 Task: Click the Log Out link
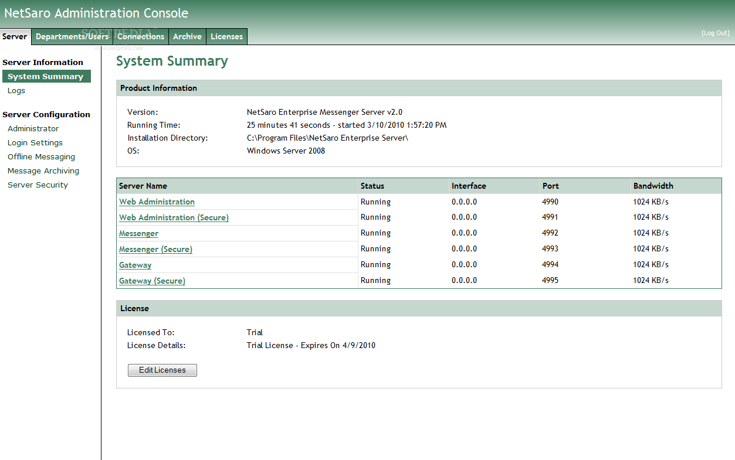[x=716, y=33]
